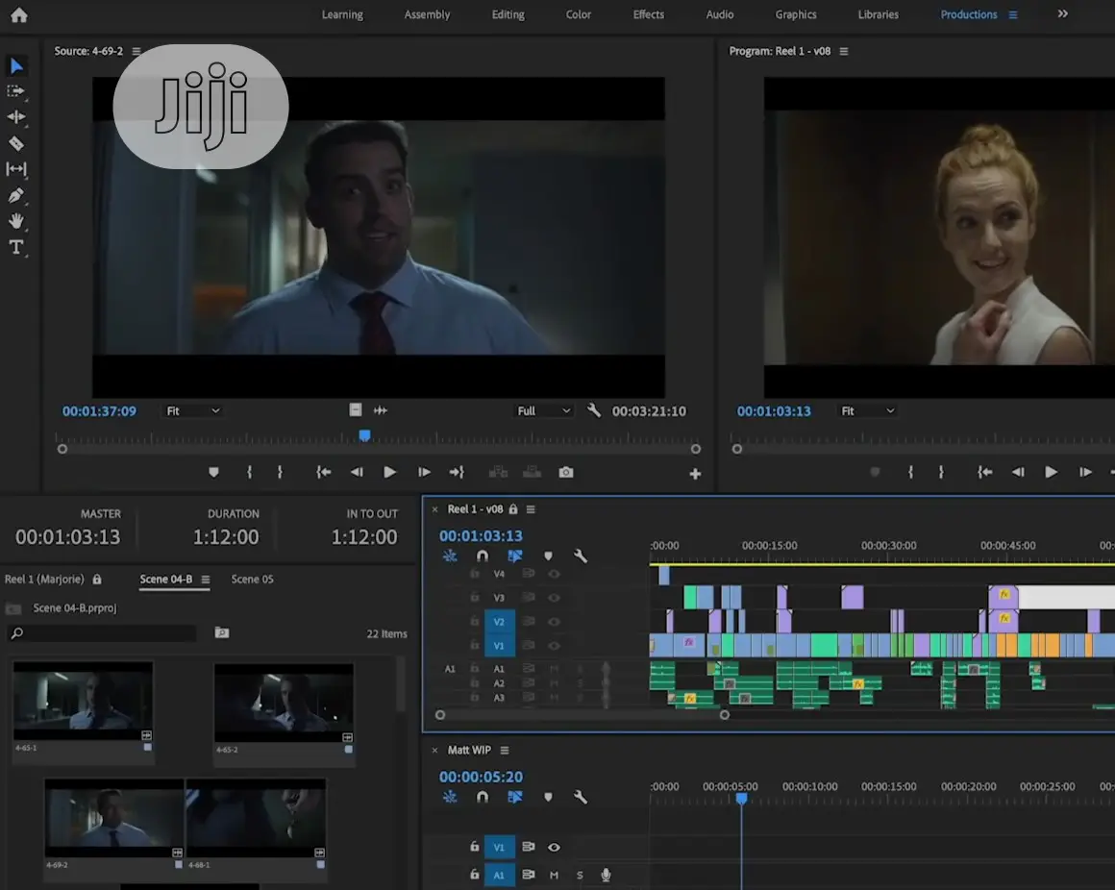Switch to Editing workspace

pyautogui.click(x=508, y=14)
